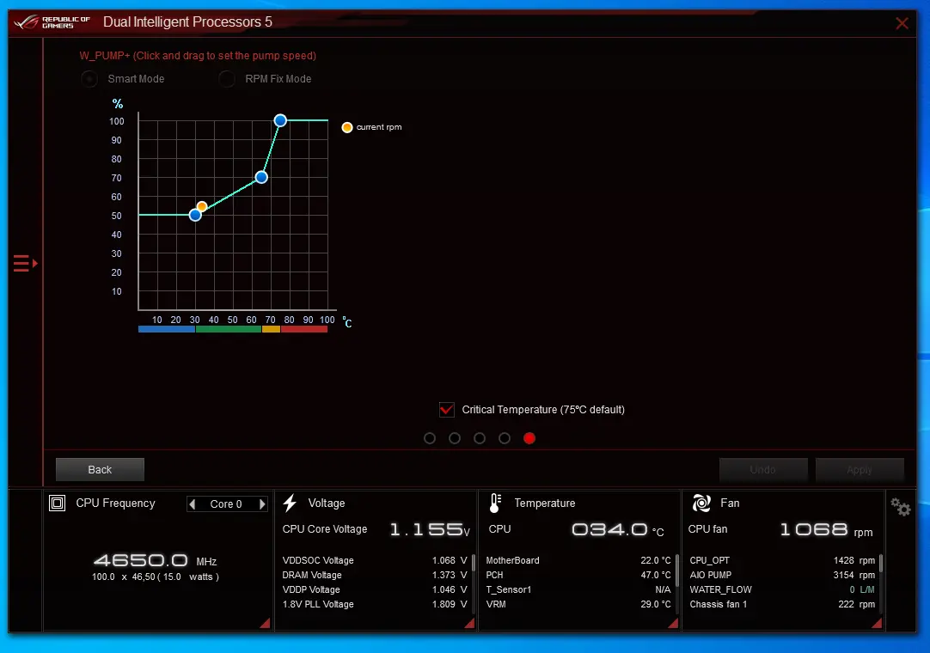The width and height of the screenshot is (930, 653).
Task: Go to third page indicator dot
Action: (x=480, y=438)
